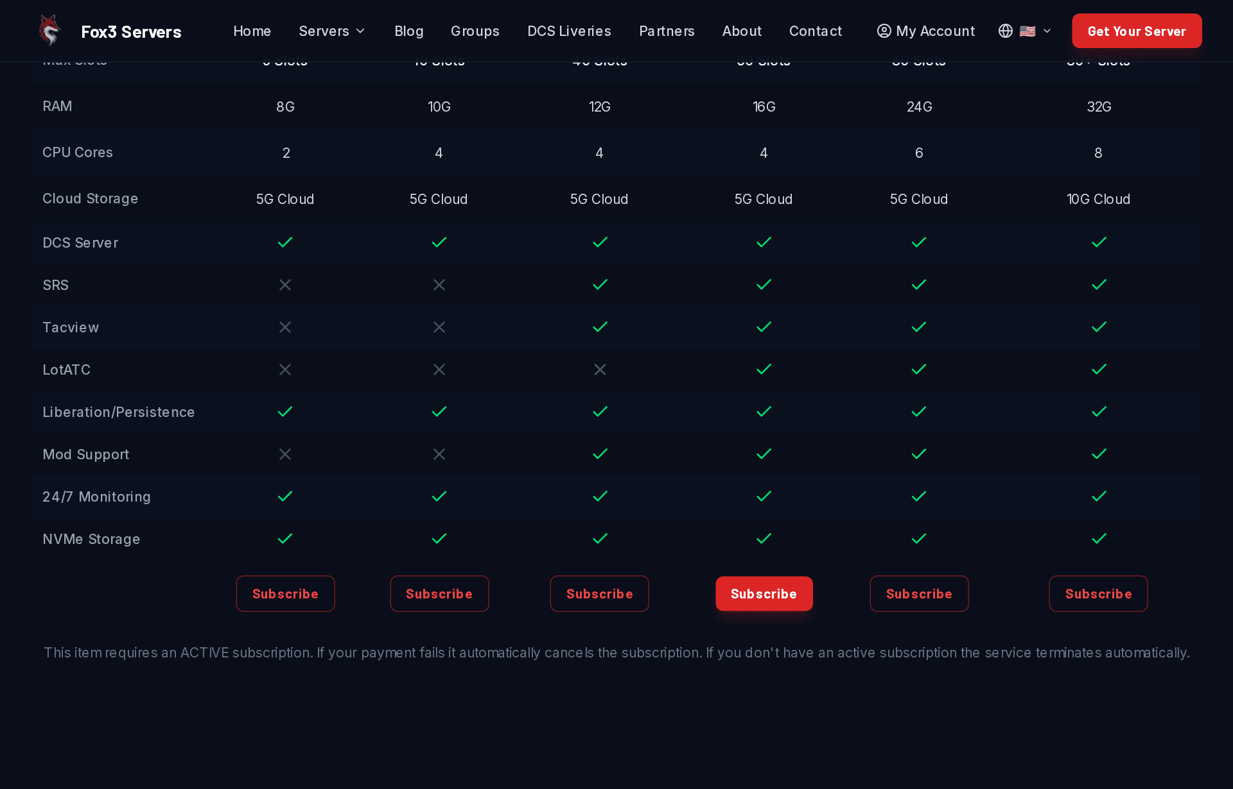Click the SRS cross icon in the 10G column
Viewport: 1233px width, 789px height.
pos(439,285)
